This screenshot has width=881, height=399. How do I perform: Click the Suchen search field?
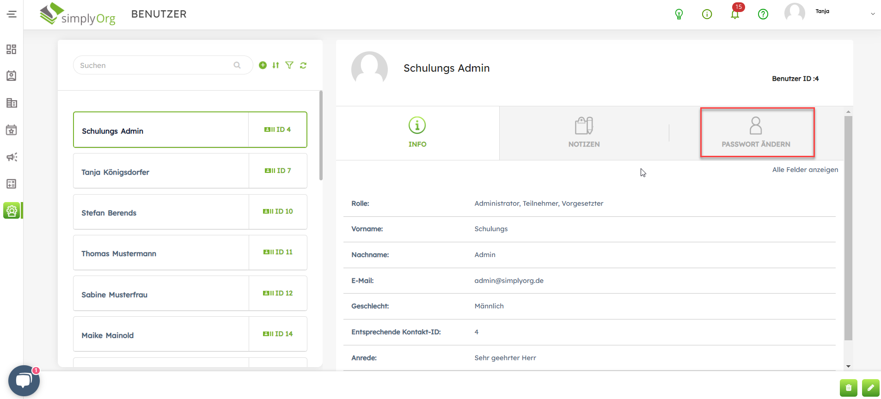pos(155,65)
